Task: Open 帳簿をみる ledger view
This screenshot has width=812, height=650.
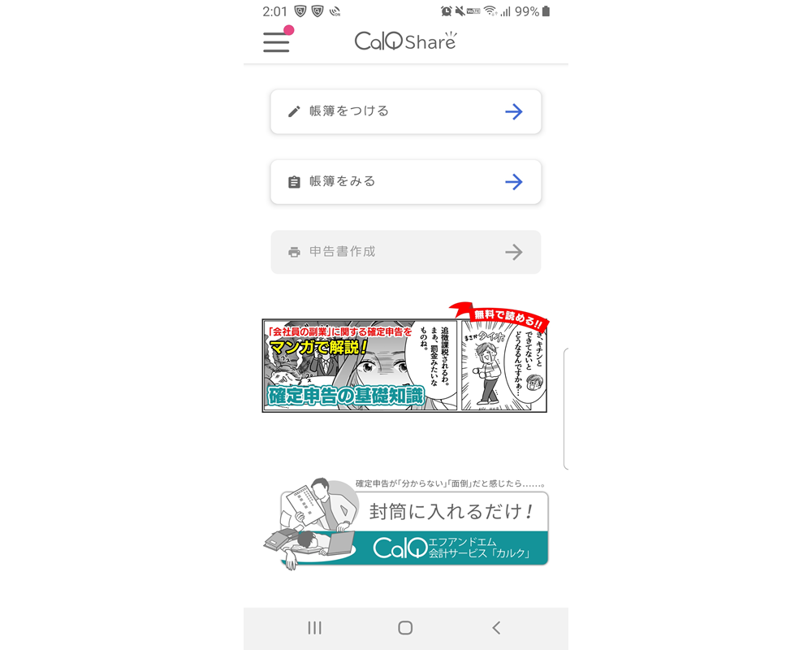Action: (405, 181)
